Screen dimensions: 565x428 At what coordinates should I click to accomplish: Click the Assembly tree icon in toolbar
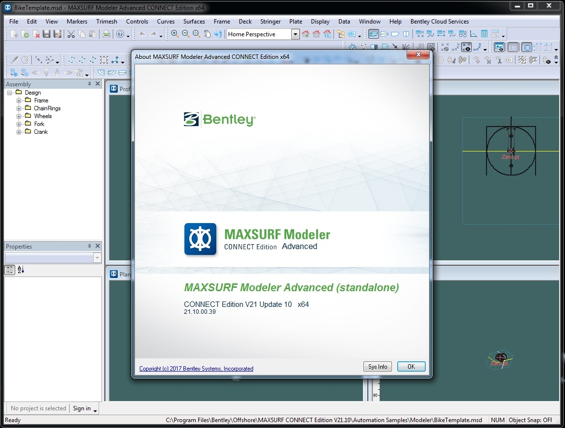point(341,34)
